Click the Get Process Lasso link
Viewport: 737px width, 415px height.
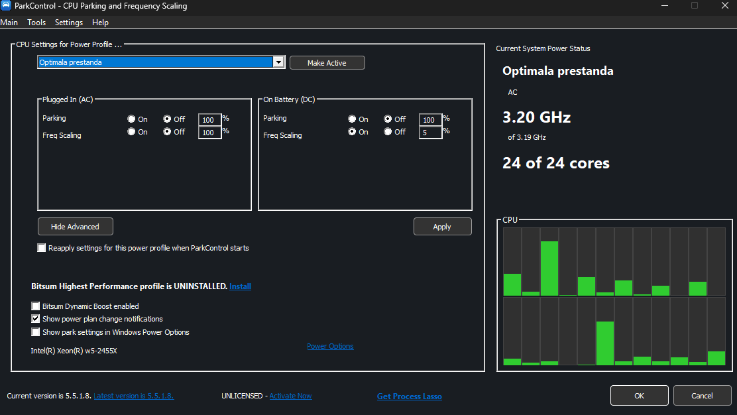(409, 396)
